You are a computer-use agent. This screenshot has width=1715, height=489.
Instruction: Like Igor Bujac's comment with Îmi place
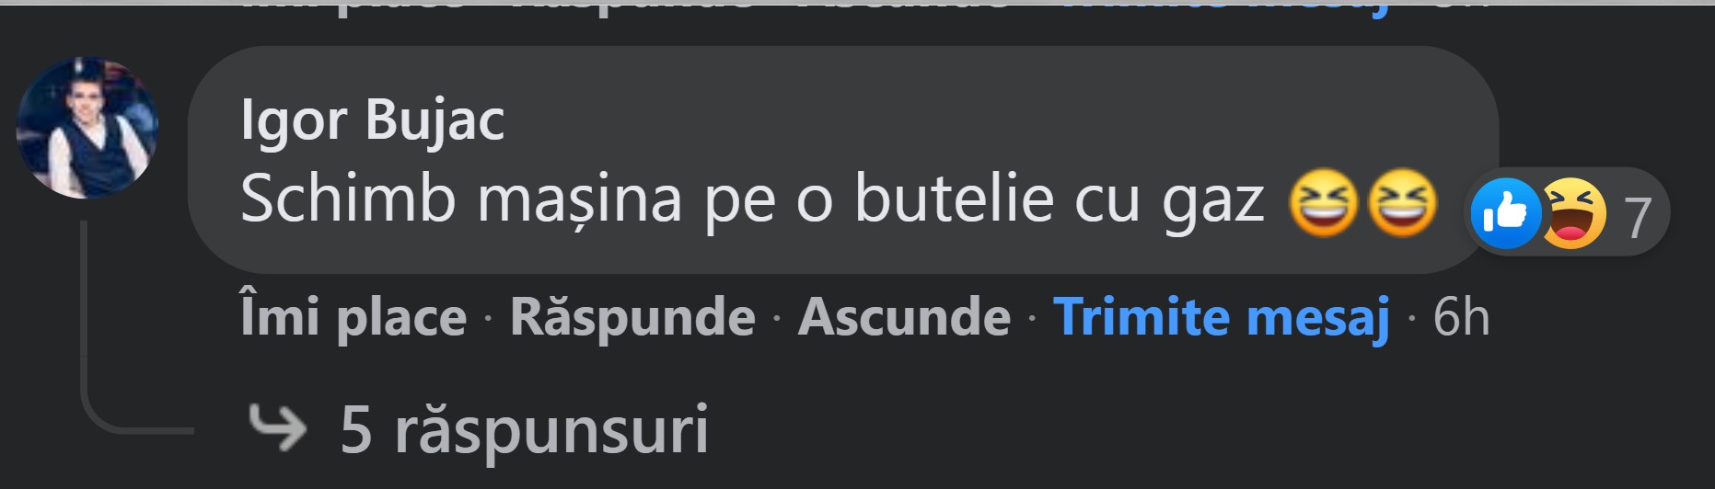tap(353, 318)
